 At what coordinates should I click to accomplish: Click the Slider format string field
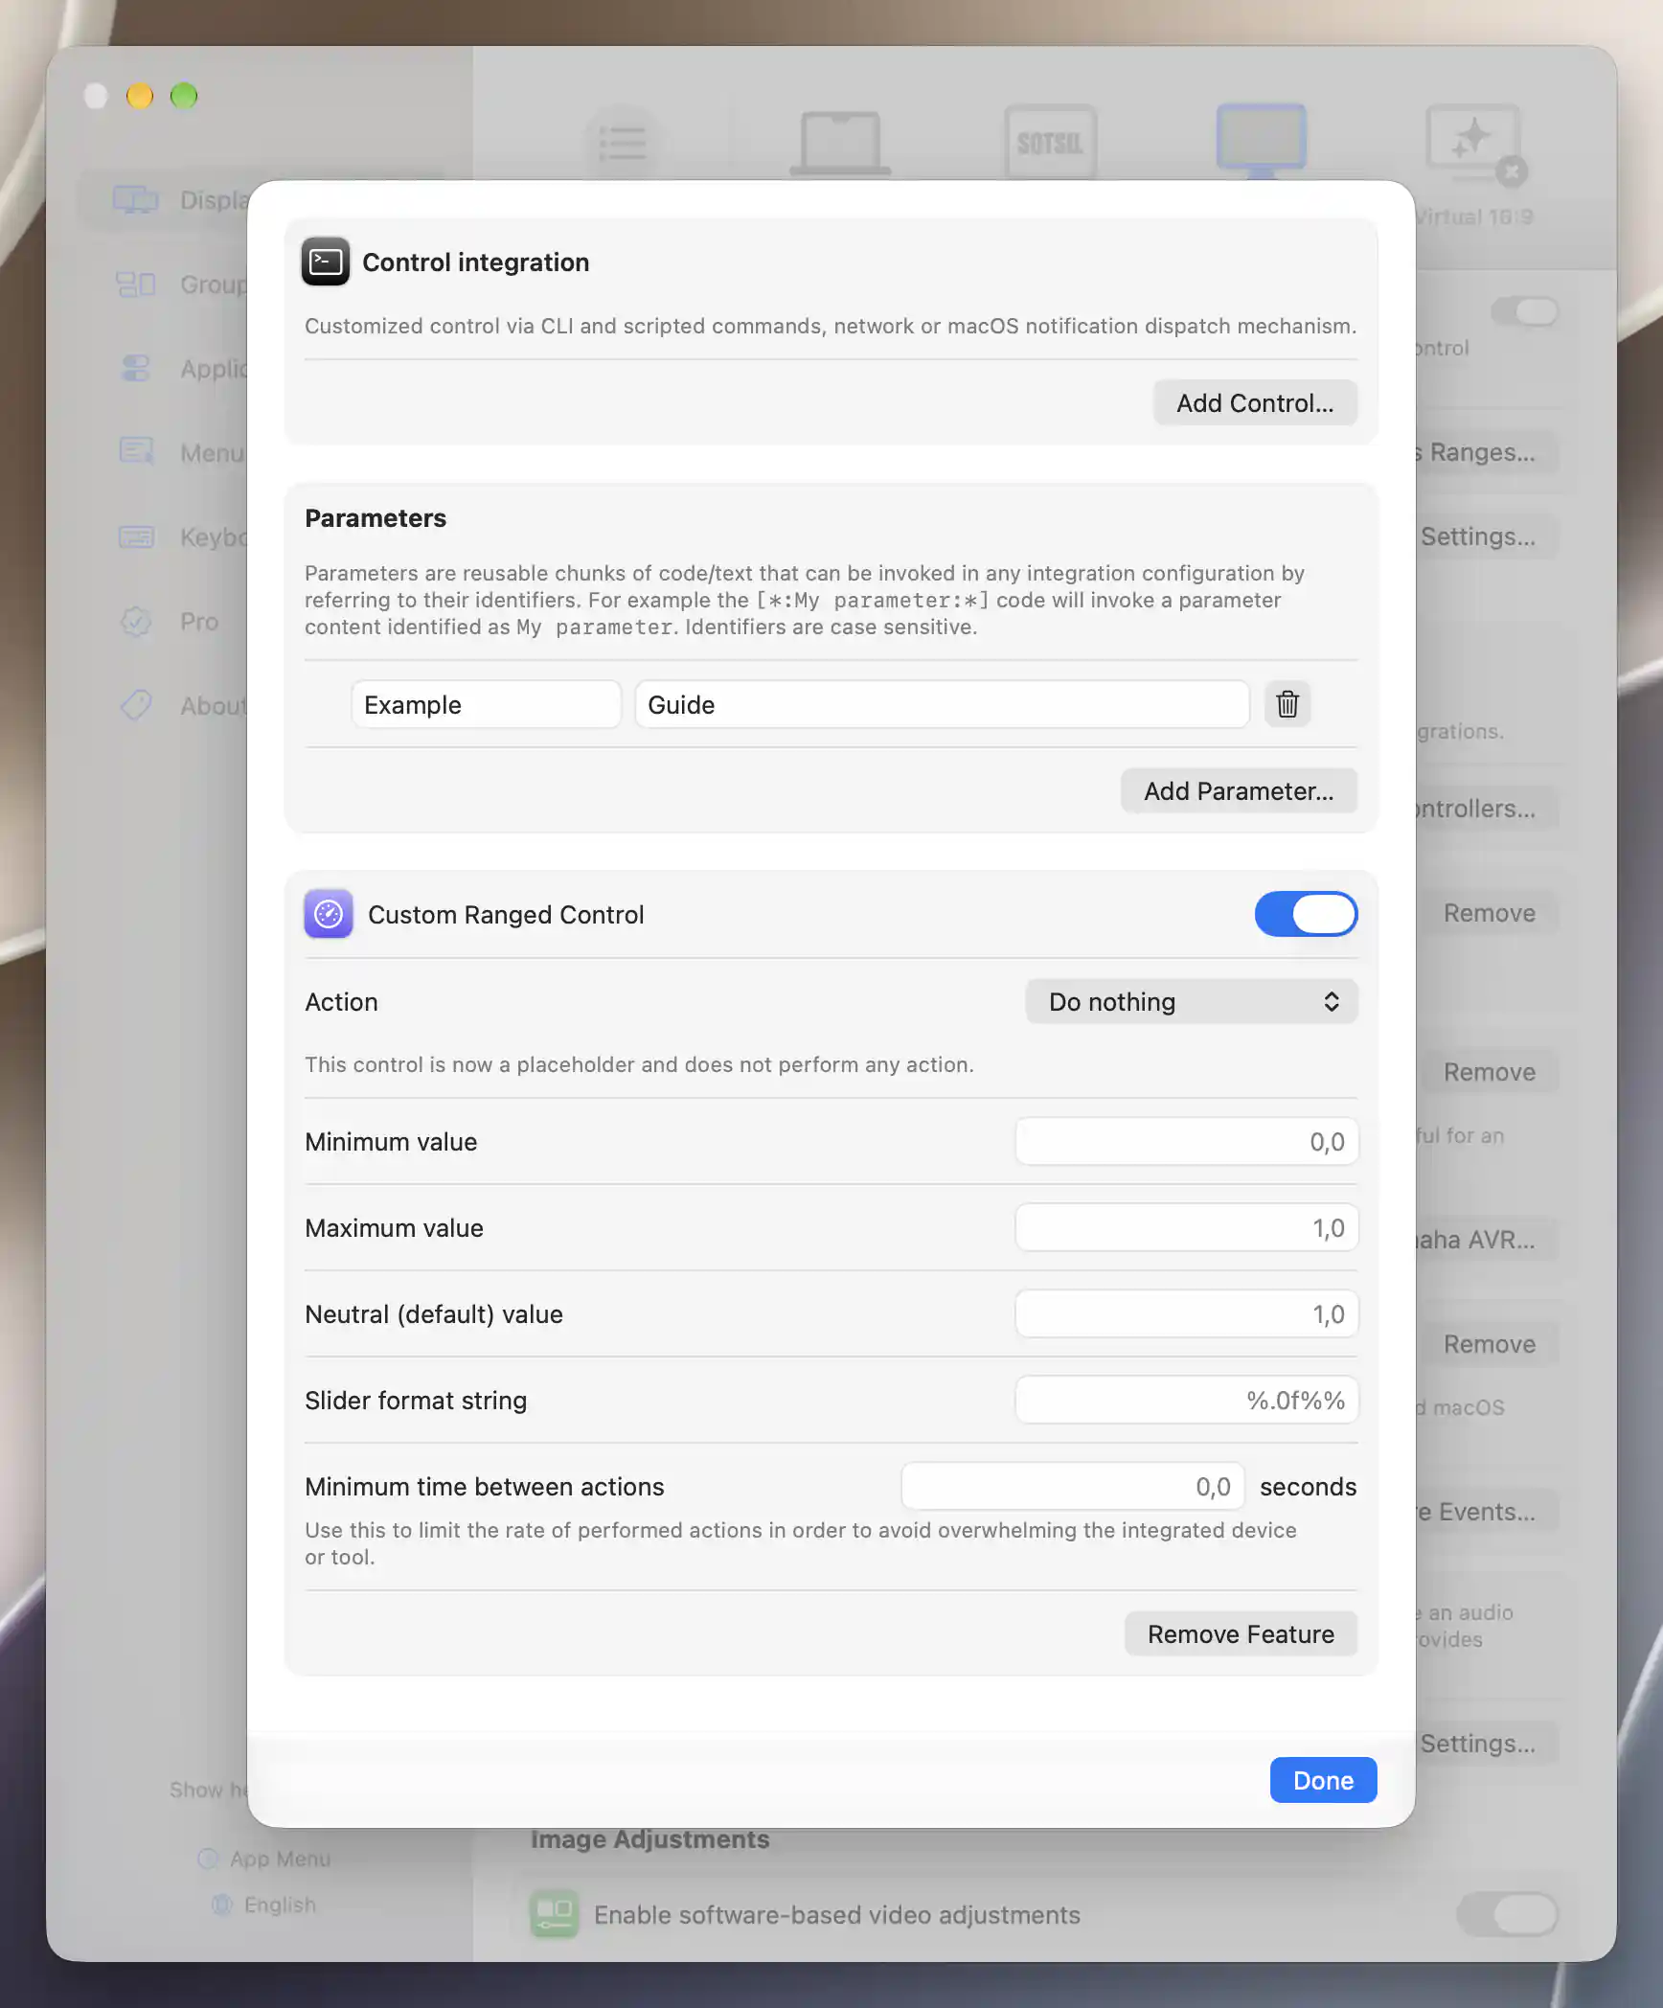1187,1400
